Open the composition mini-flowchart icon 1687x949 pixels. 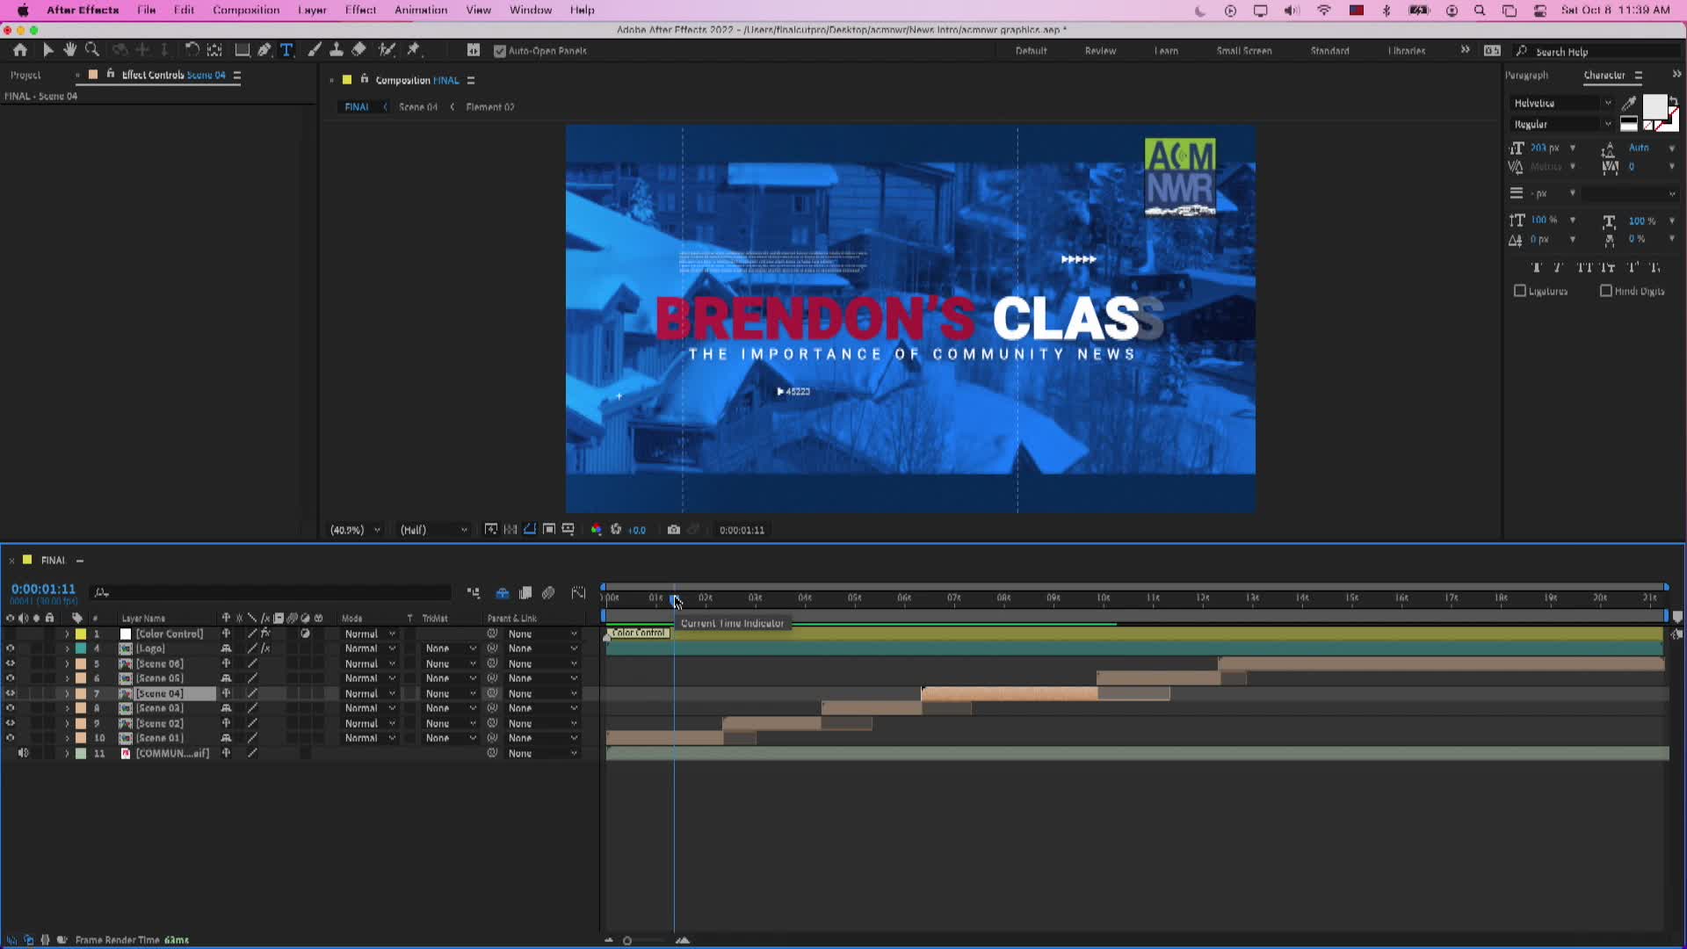pyautogui.click(x=474, y=593)
